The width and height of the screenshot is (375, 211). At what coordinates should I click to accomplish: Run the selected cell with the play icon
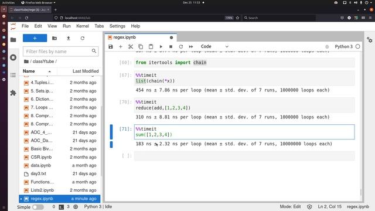(161, 47)
